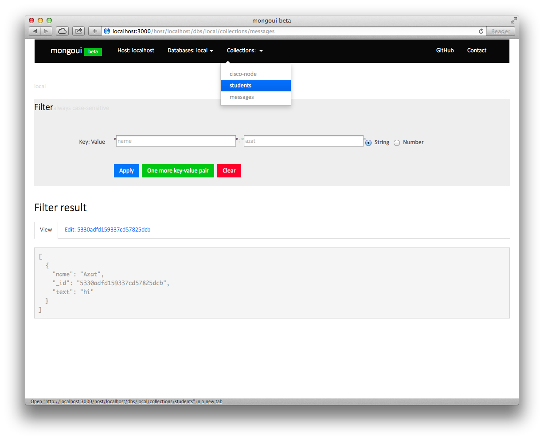The width and height of the screenshot is (544, 440).
Task: Collapse the Collections dropdown menu
Action: tap(245, 51)
